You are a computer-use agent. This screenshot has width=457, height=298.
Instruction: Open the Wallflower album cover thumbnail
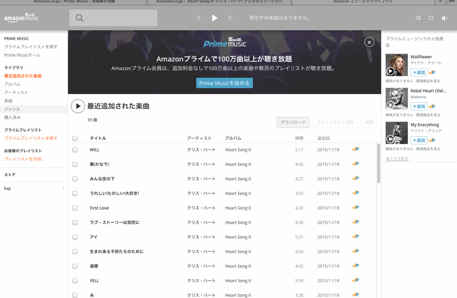pos(397,65)
